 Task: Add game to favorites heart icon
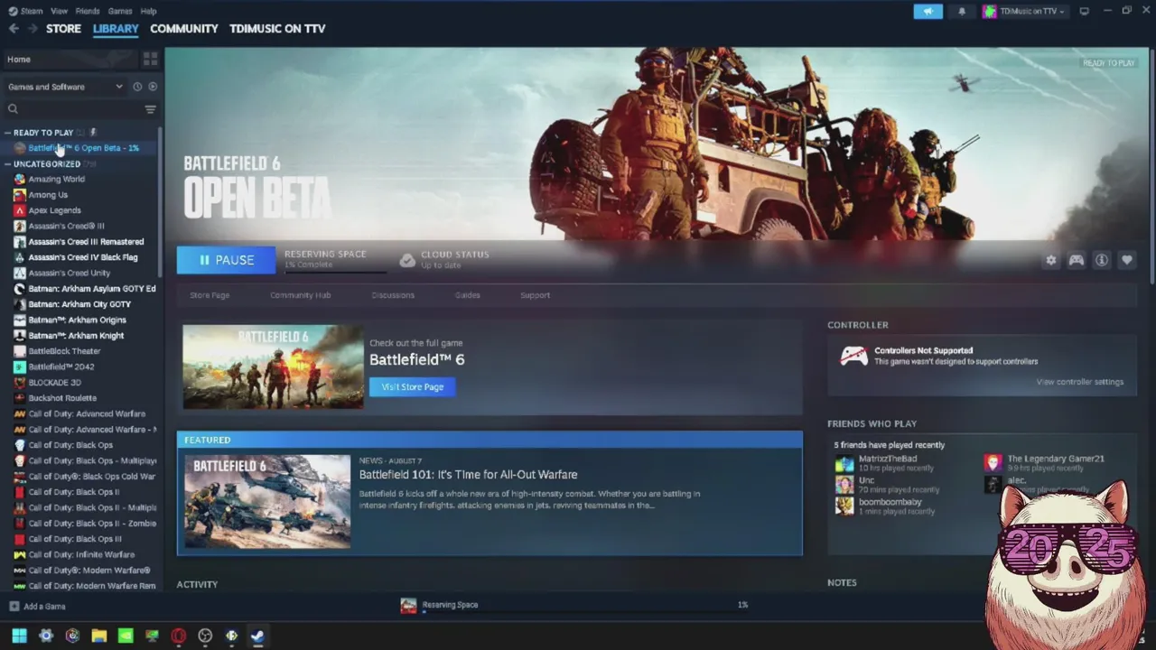(x=1126, y=260)
